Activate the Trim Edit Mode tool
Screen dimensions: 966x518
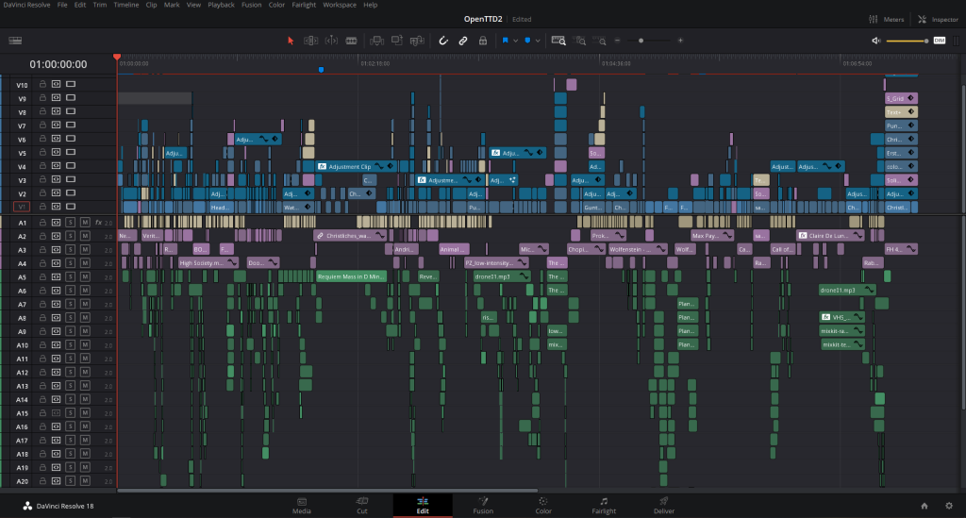(x=310, y=41)
